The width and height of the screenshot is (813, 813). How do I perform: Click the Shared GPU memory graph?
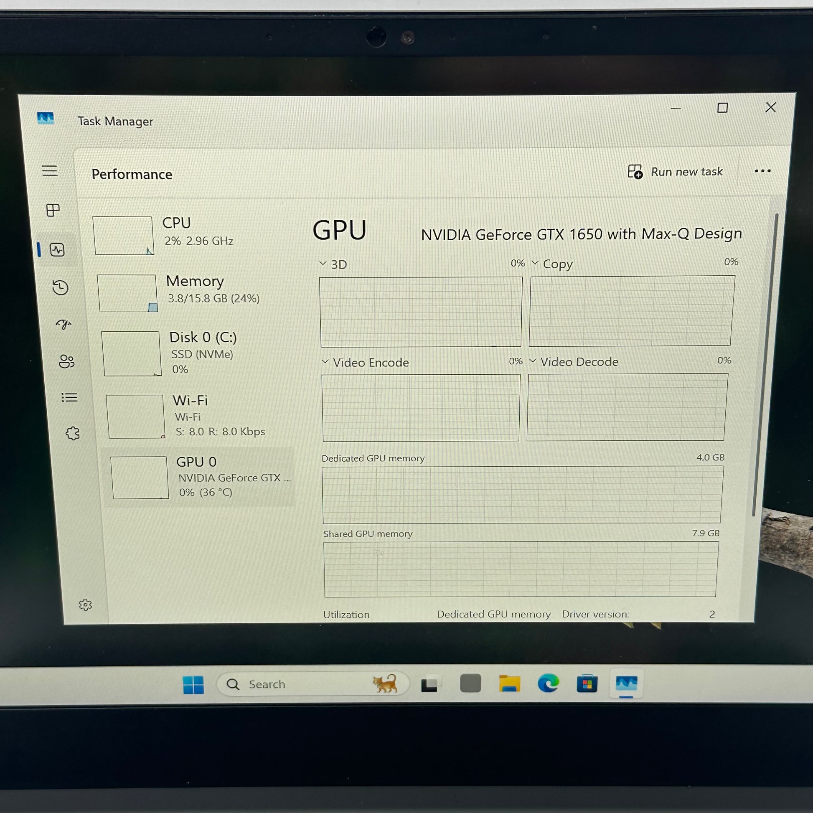[x=521, y=569]
